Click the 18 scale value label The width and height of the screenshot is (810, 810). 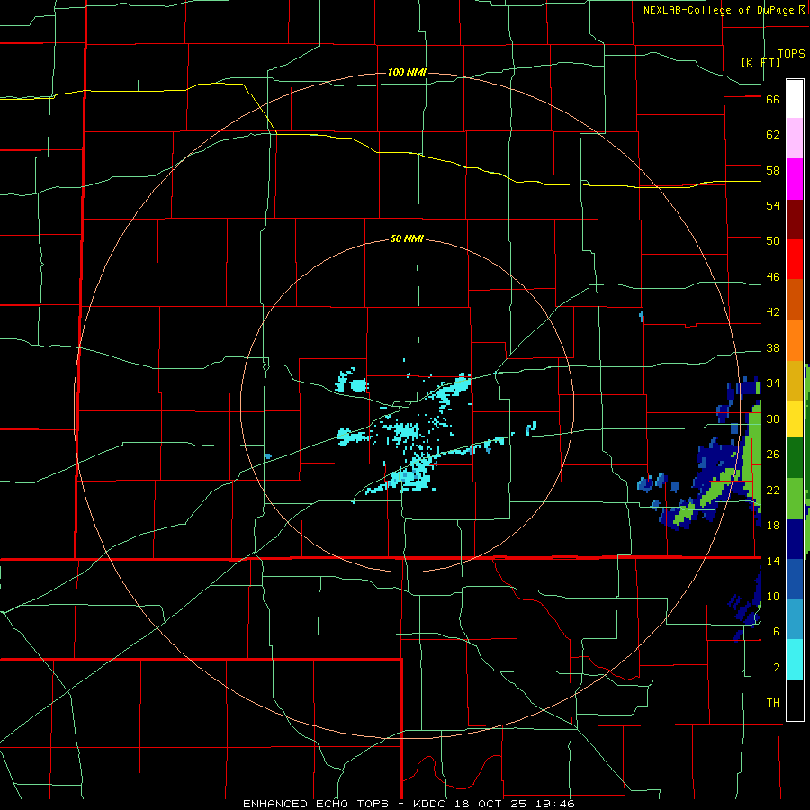pos(773,526)
